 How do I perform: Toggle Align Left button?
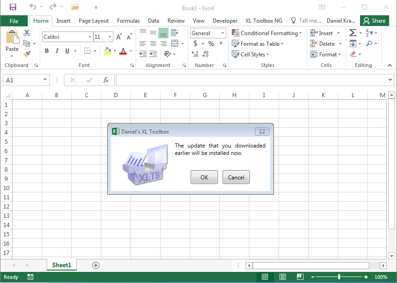pos(143,43)
